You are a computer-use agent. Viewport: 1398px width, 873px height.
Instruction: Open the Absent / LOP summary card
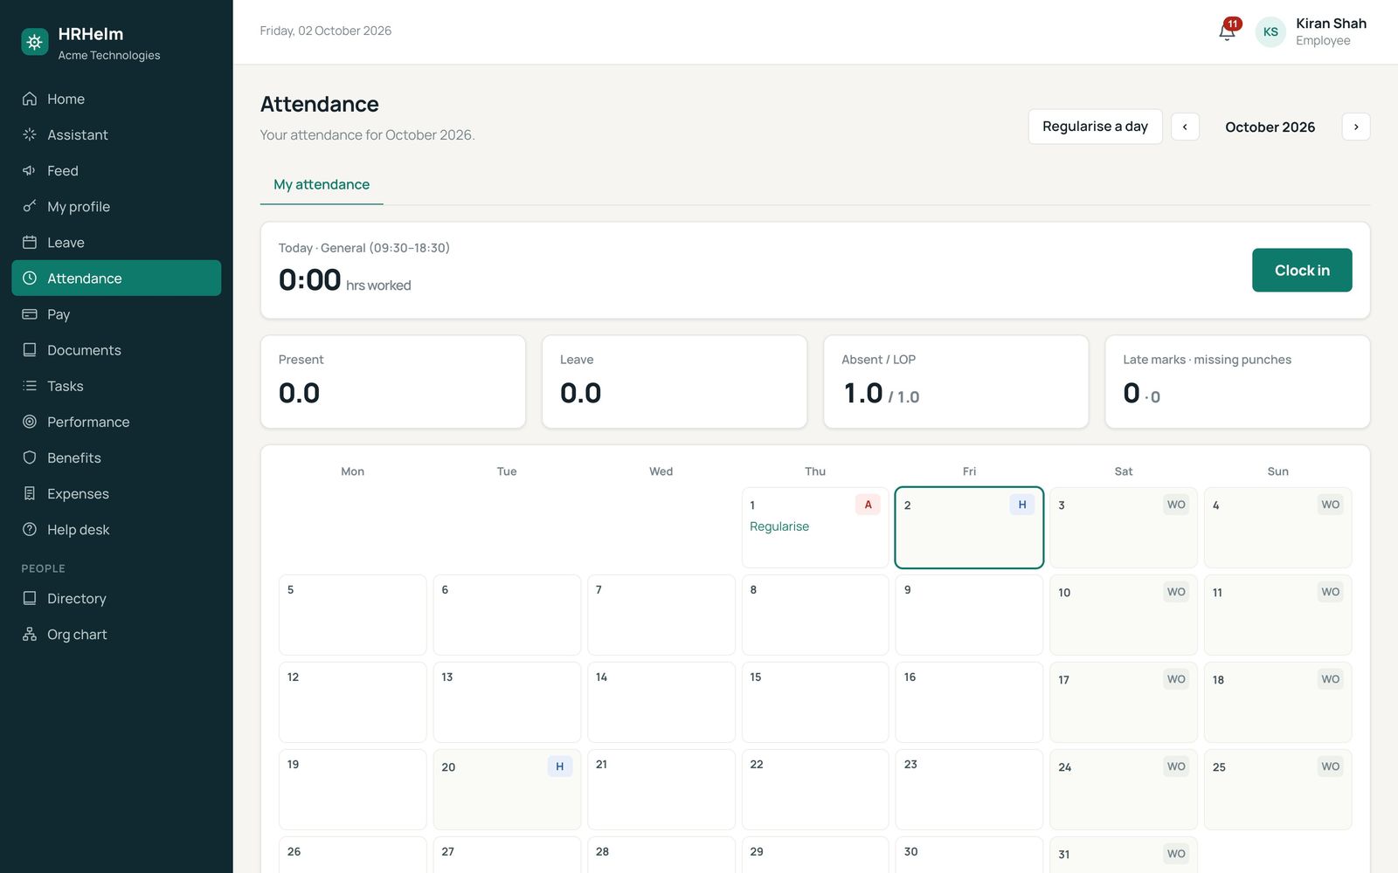tap(956, 382)
